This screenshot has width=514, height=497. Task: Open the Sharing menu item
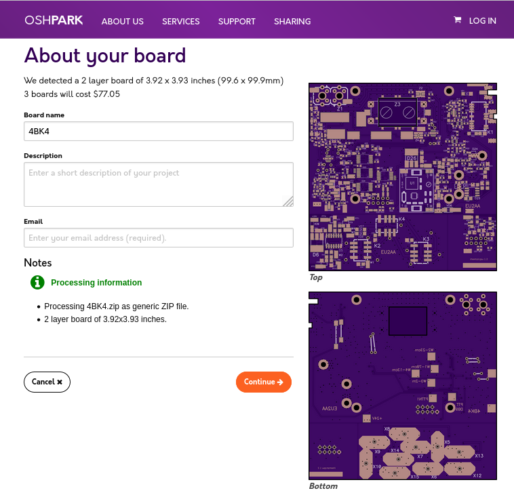[292, 21]
